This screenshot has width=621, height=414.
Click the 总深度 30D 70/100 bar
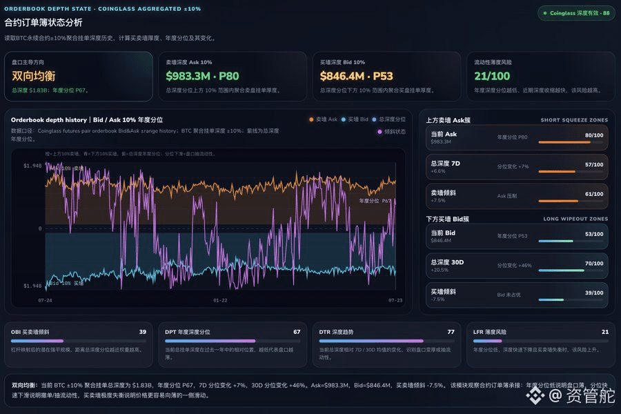(571, 270)
